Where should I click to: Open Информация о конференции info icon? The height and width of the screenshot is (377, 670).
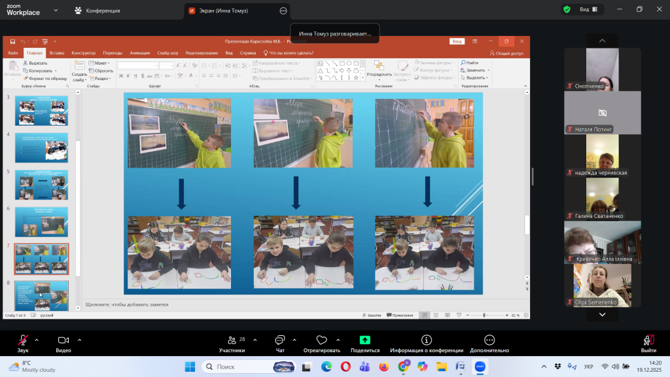[x=427, y=340]
